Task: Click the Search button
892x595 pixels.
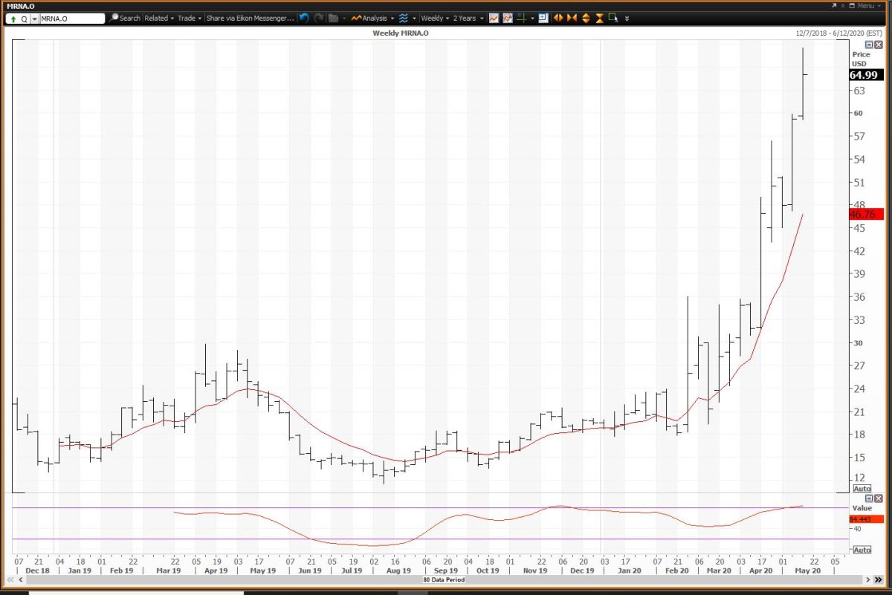Action: click(x=125, y=18)
